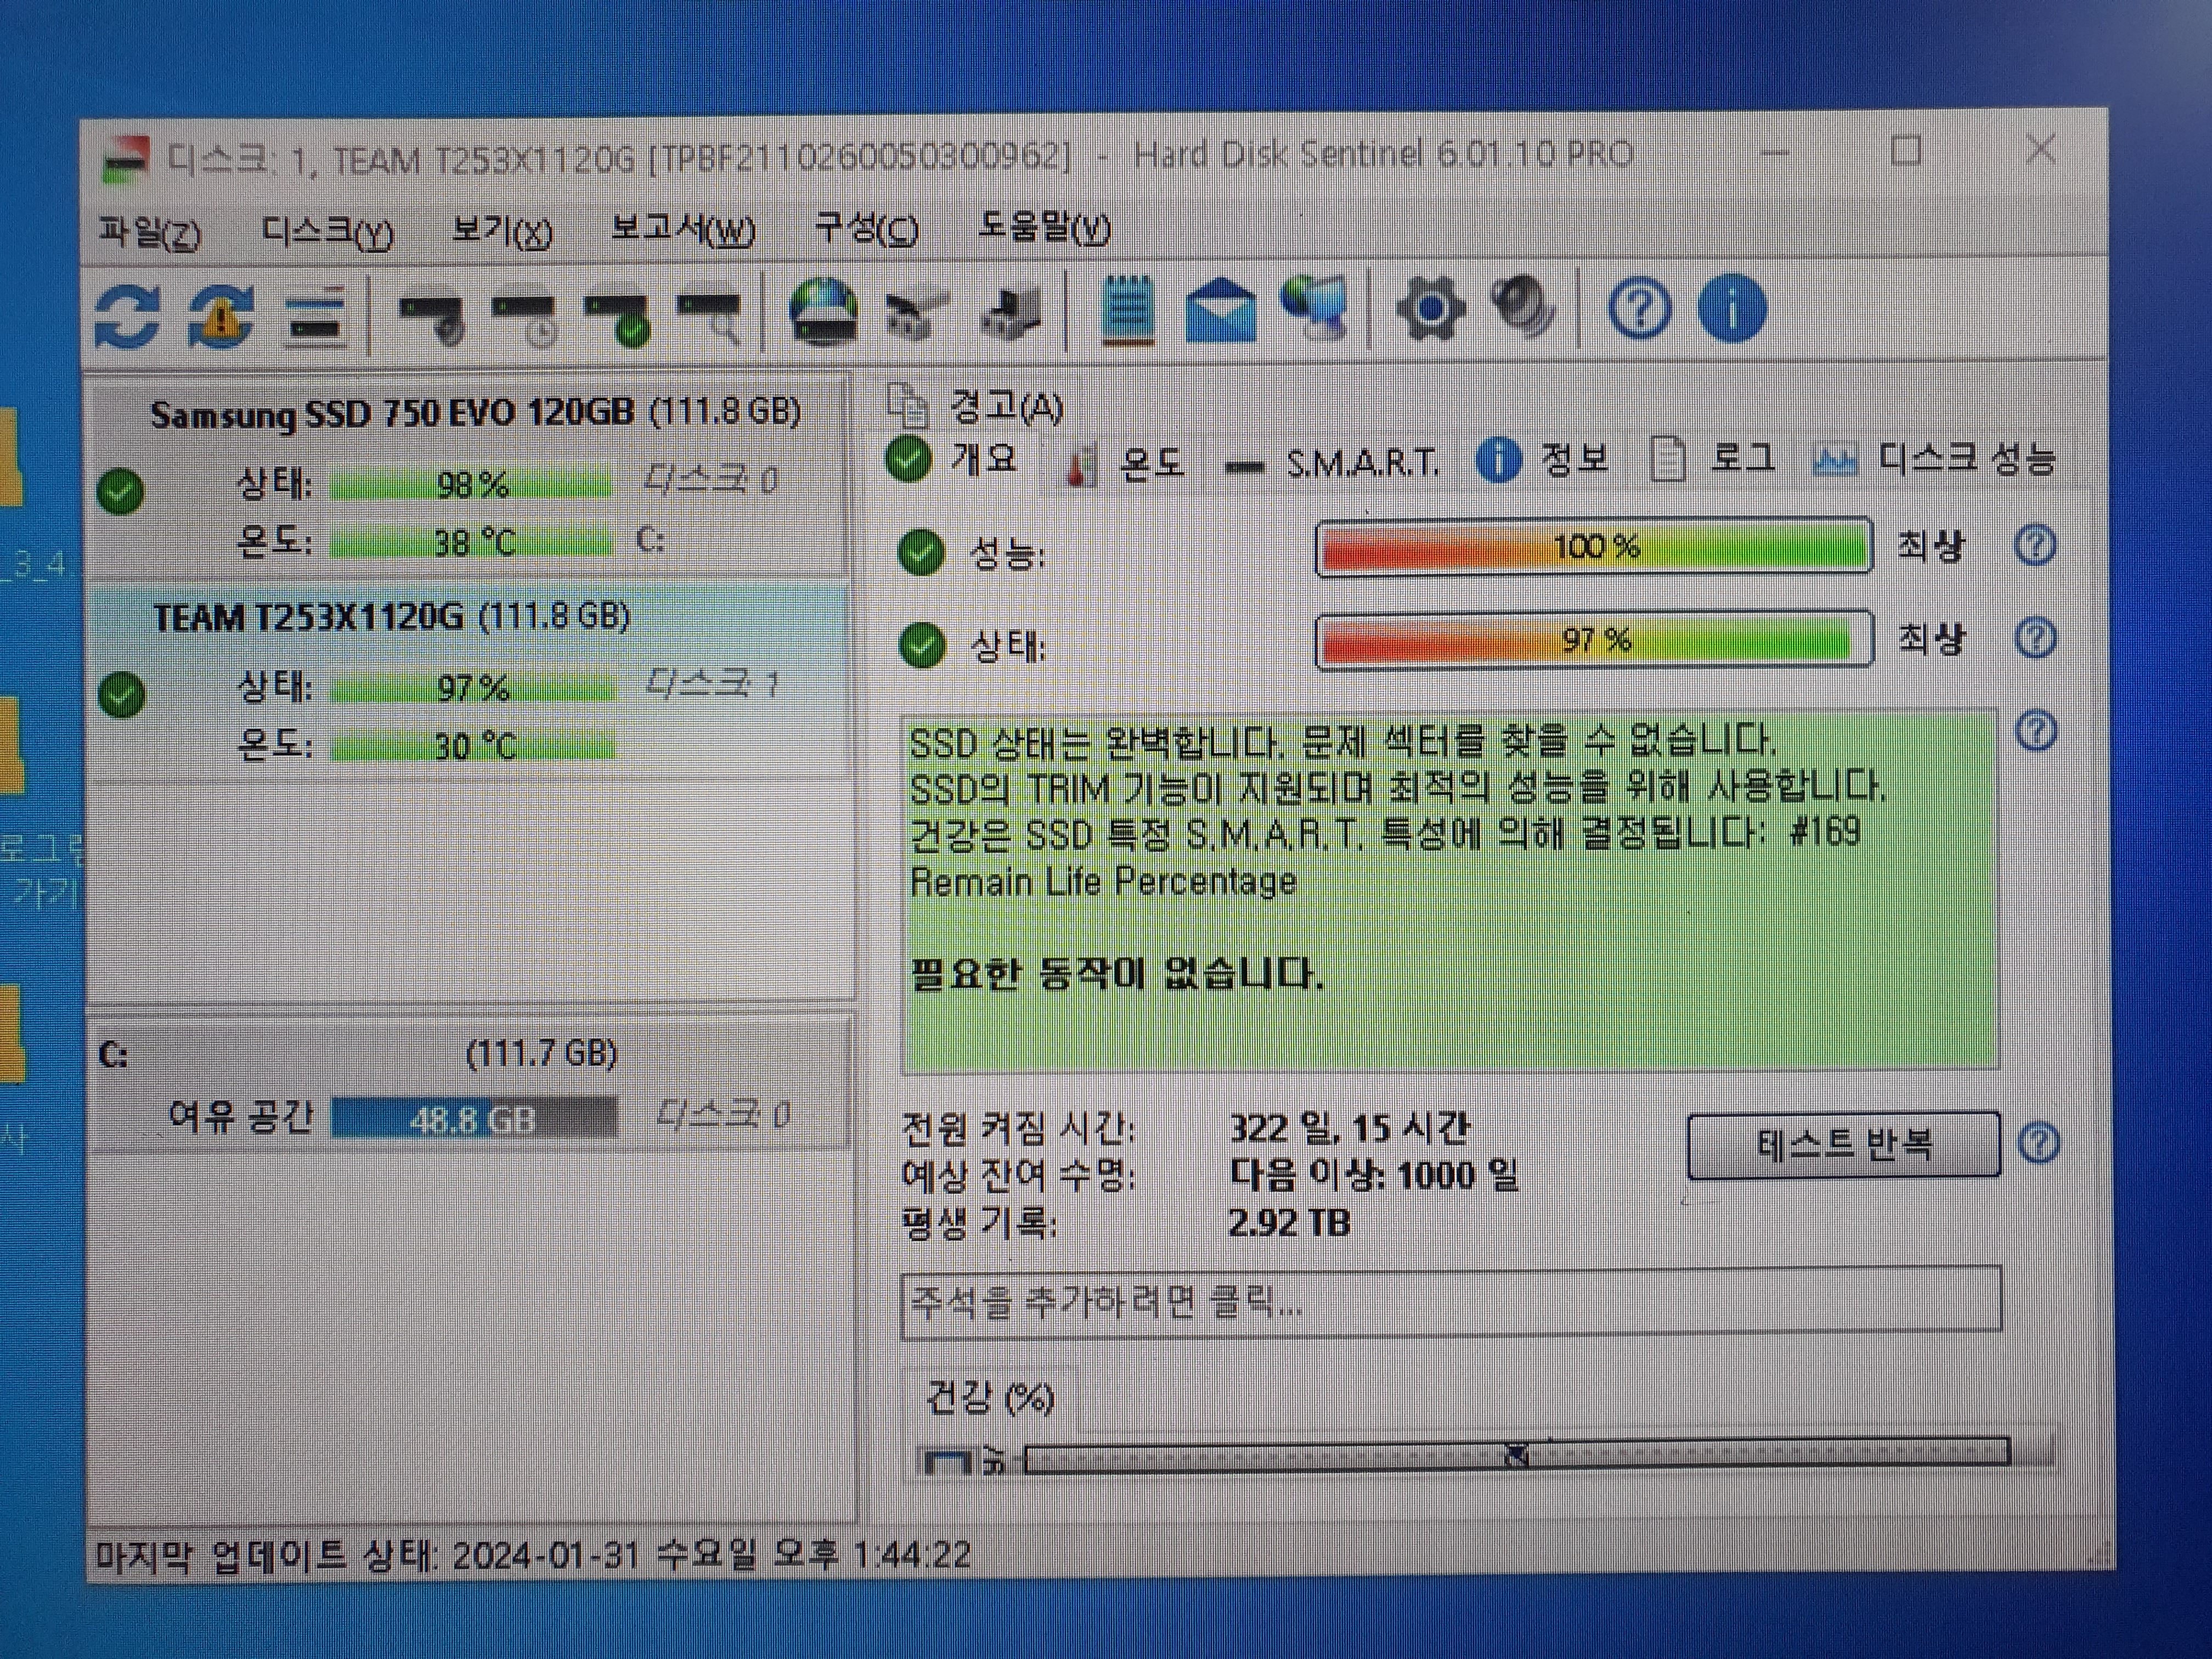Click the disk with green check icon
Screen dimensions: 2212x1659
(x=619, y=319)
